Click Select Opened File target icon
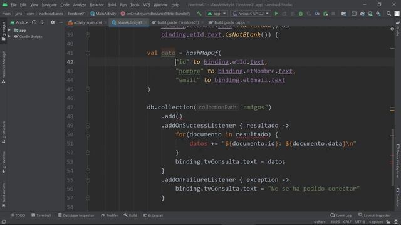Viewport: 401px width, 225px height. [x=34, y=22]
